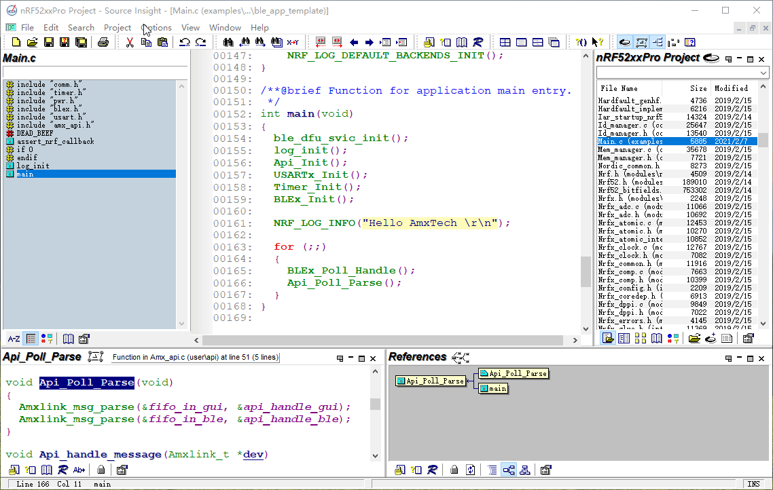Click the Redo arrow icon

(x=200, y=42)
